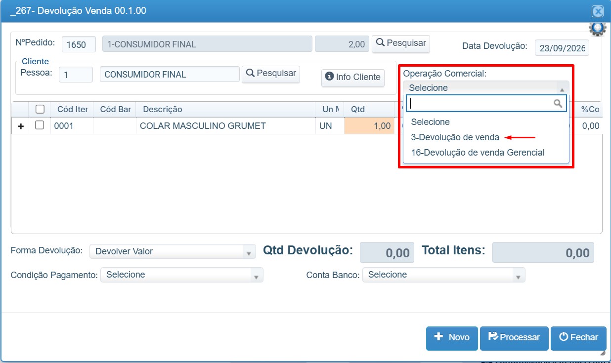Select 16-Devolução de venda Gerencial option
The width and height of the screenshot is (611, 363).
tap(478, 153)
